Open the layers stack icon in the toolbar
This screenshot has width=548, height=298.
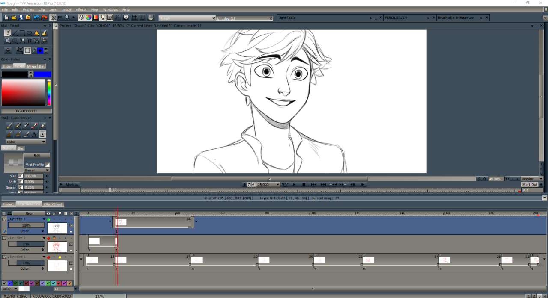(x=81, y=18)
